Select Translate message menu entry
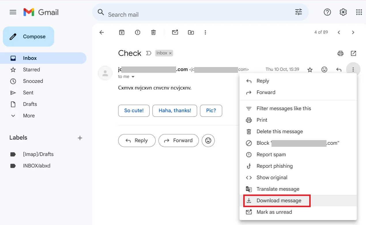The image size is (366, 225). (298, 189)
